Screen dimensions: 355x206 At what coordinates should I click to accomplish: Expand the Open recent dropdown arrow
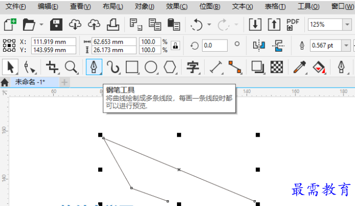[x=41, y=25]
